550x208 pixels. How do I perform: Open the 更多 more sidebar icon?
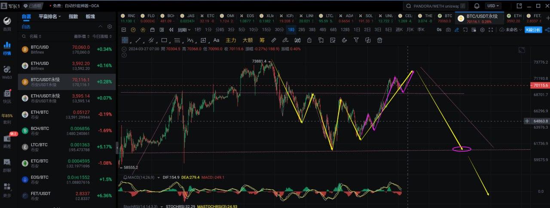click(7, 190)
